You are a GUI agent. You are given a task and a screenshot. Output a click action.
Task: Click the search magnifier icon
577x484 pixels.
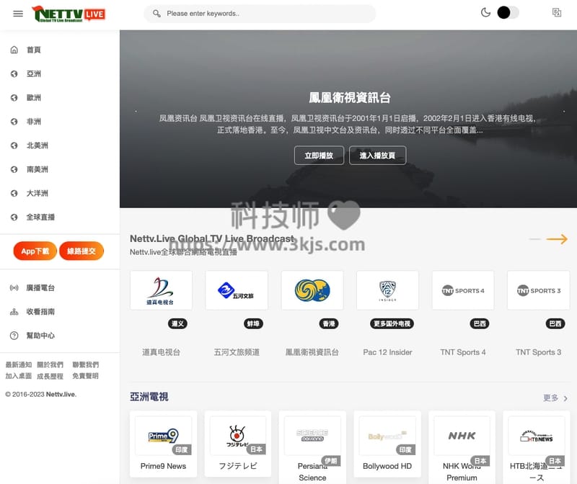pos(157,14)
